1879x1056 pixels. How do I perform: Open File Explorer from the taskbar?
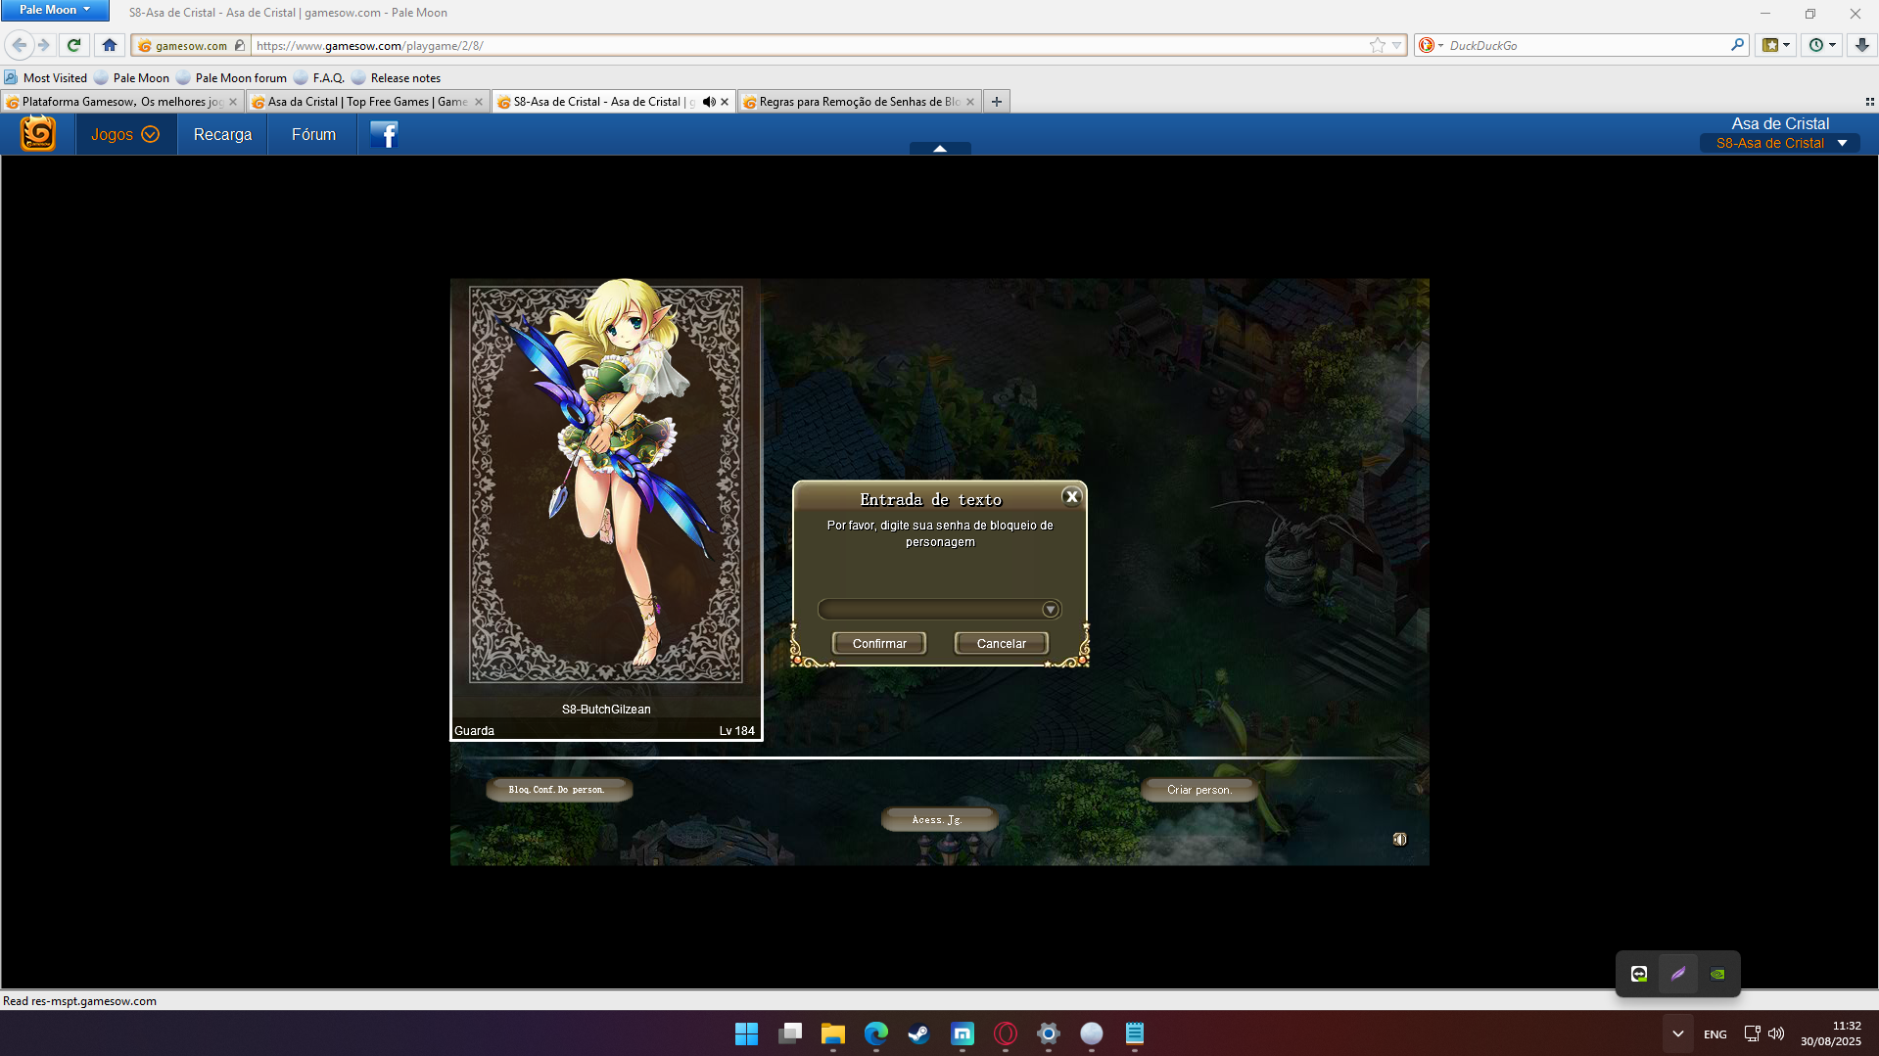point(833,1033)
